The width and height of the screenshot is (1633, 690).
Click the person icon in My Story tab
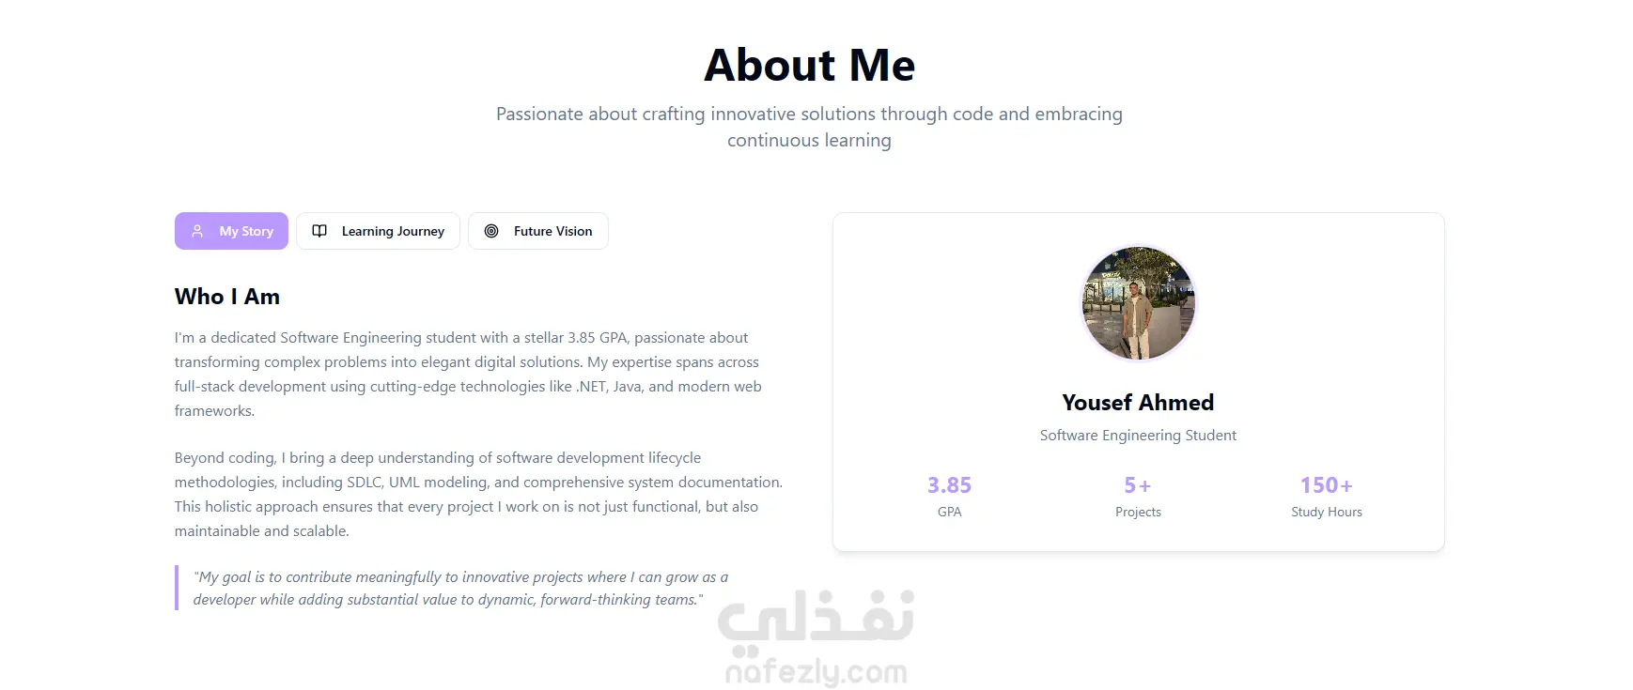(197, 231)
